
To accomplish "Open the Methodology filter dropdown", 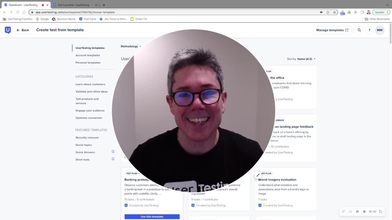I will (131, 46).
